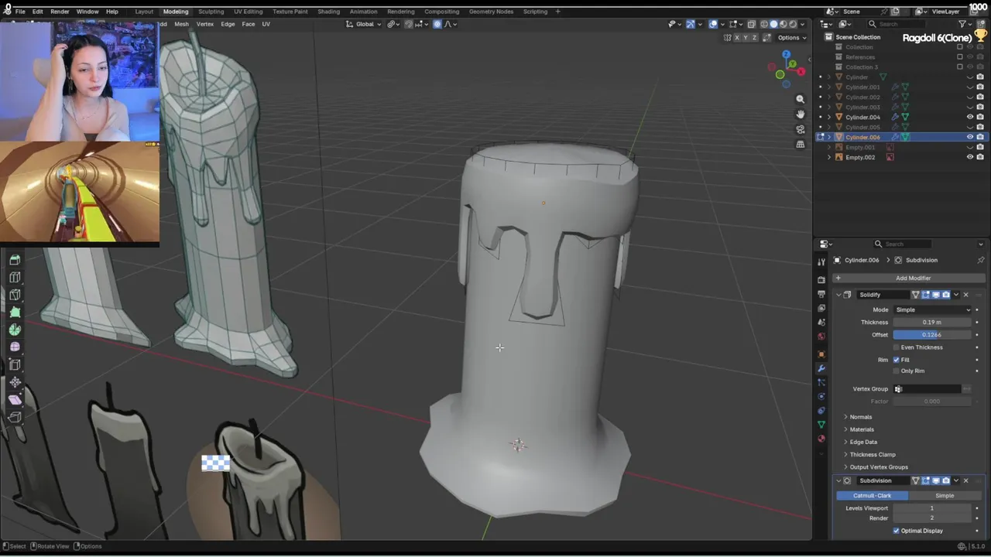
Task: Switch to the Sculpting workspace tab
Action: [x=211, y=12]
